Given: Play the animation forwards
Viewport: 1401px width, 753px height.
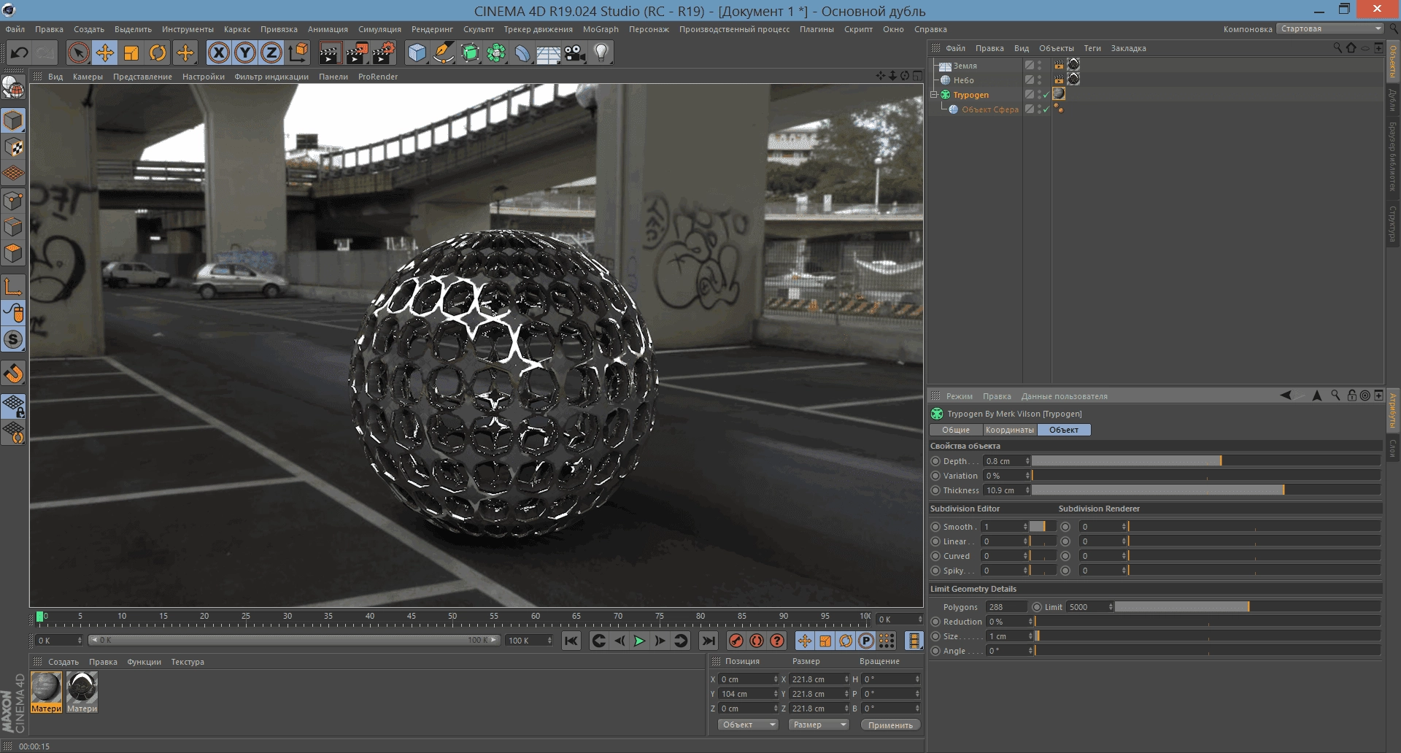Looking at the screenshot, I should click(640, 641).
